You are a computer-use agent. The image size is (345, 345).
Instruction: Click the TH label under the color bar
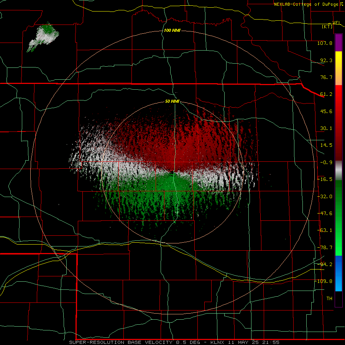[x=329, y=299]
